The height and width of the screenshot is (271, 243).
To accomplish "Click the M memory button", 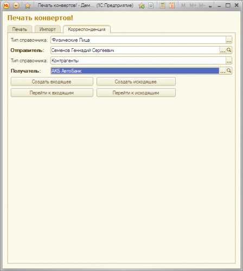I will (x=183, y=5).
